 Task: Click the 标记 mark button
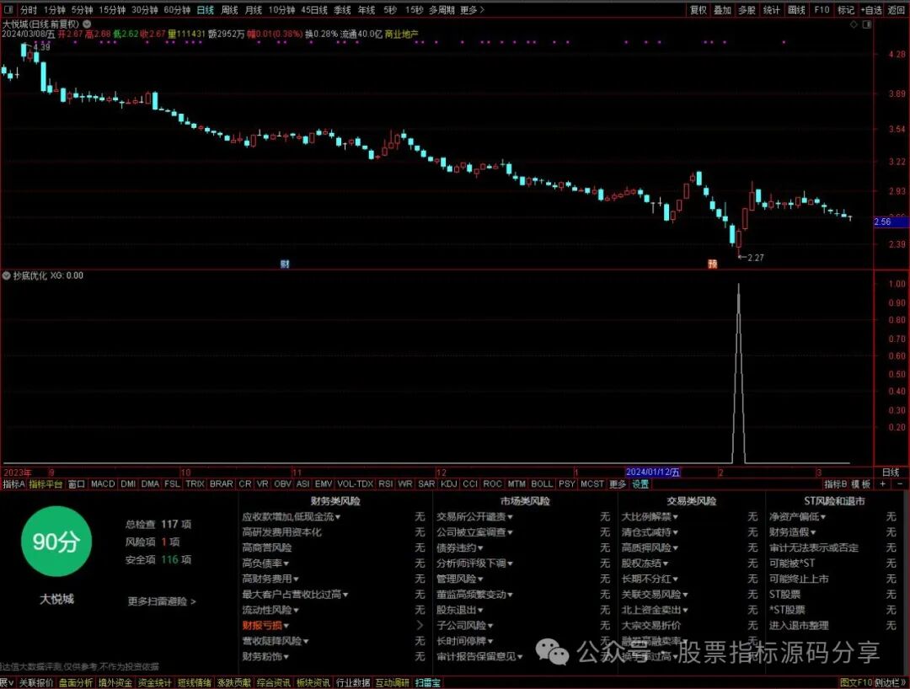[846, 10]
